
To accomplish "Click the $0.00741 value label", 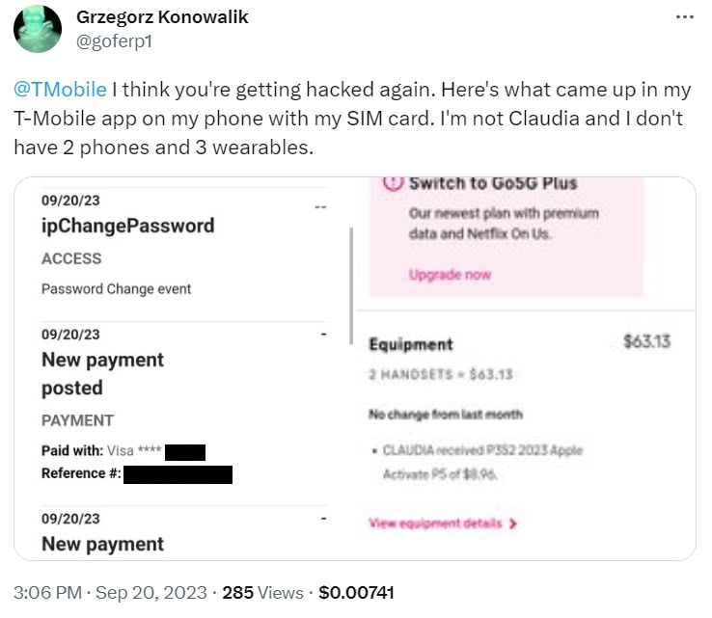I will click(356, 592).
